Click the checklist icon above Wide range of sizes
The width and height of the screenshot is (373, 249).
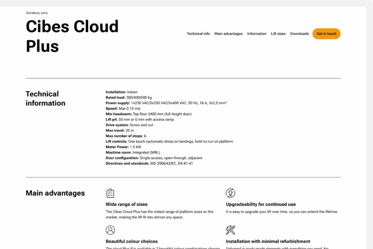pyautogui.click(x=110, y=193)
